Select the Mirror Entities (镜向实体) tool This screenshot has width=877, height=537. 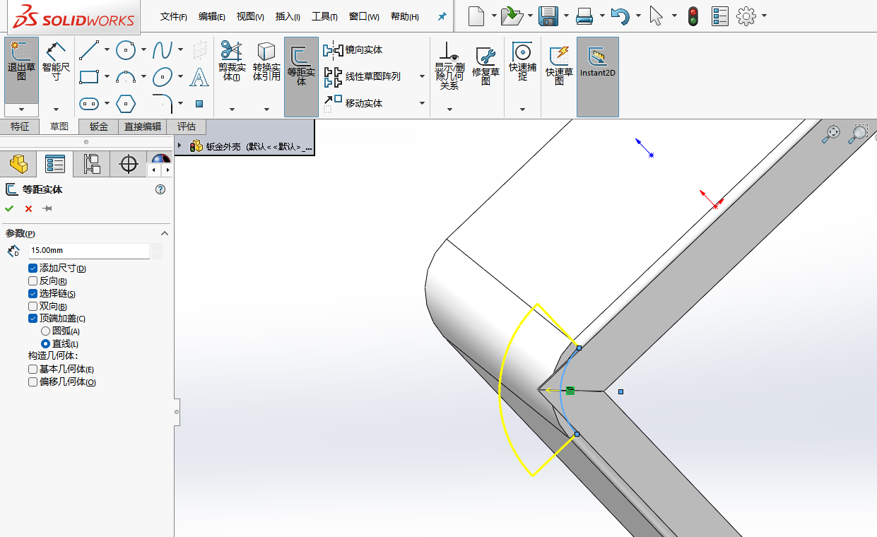point(353,49)
